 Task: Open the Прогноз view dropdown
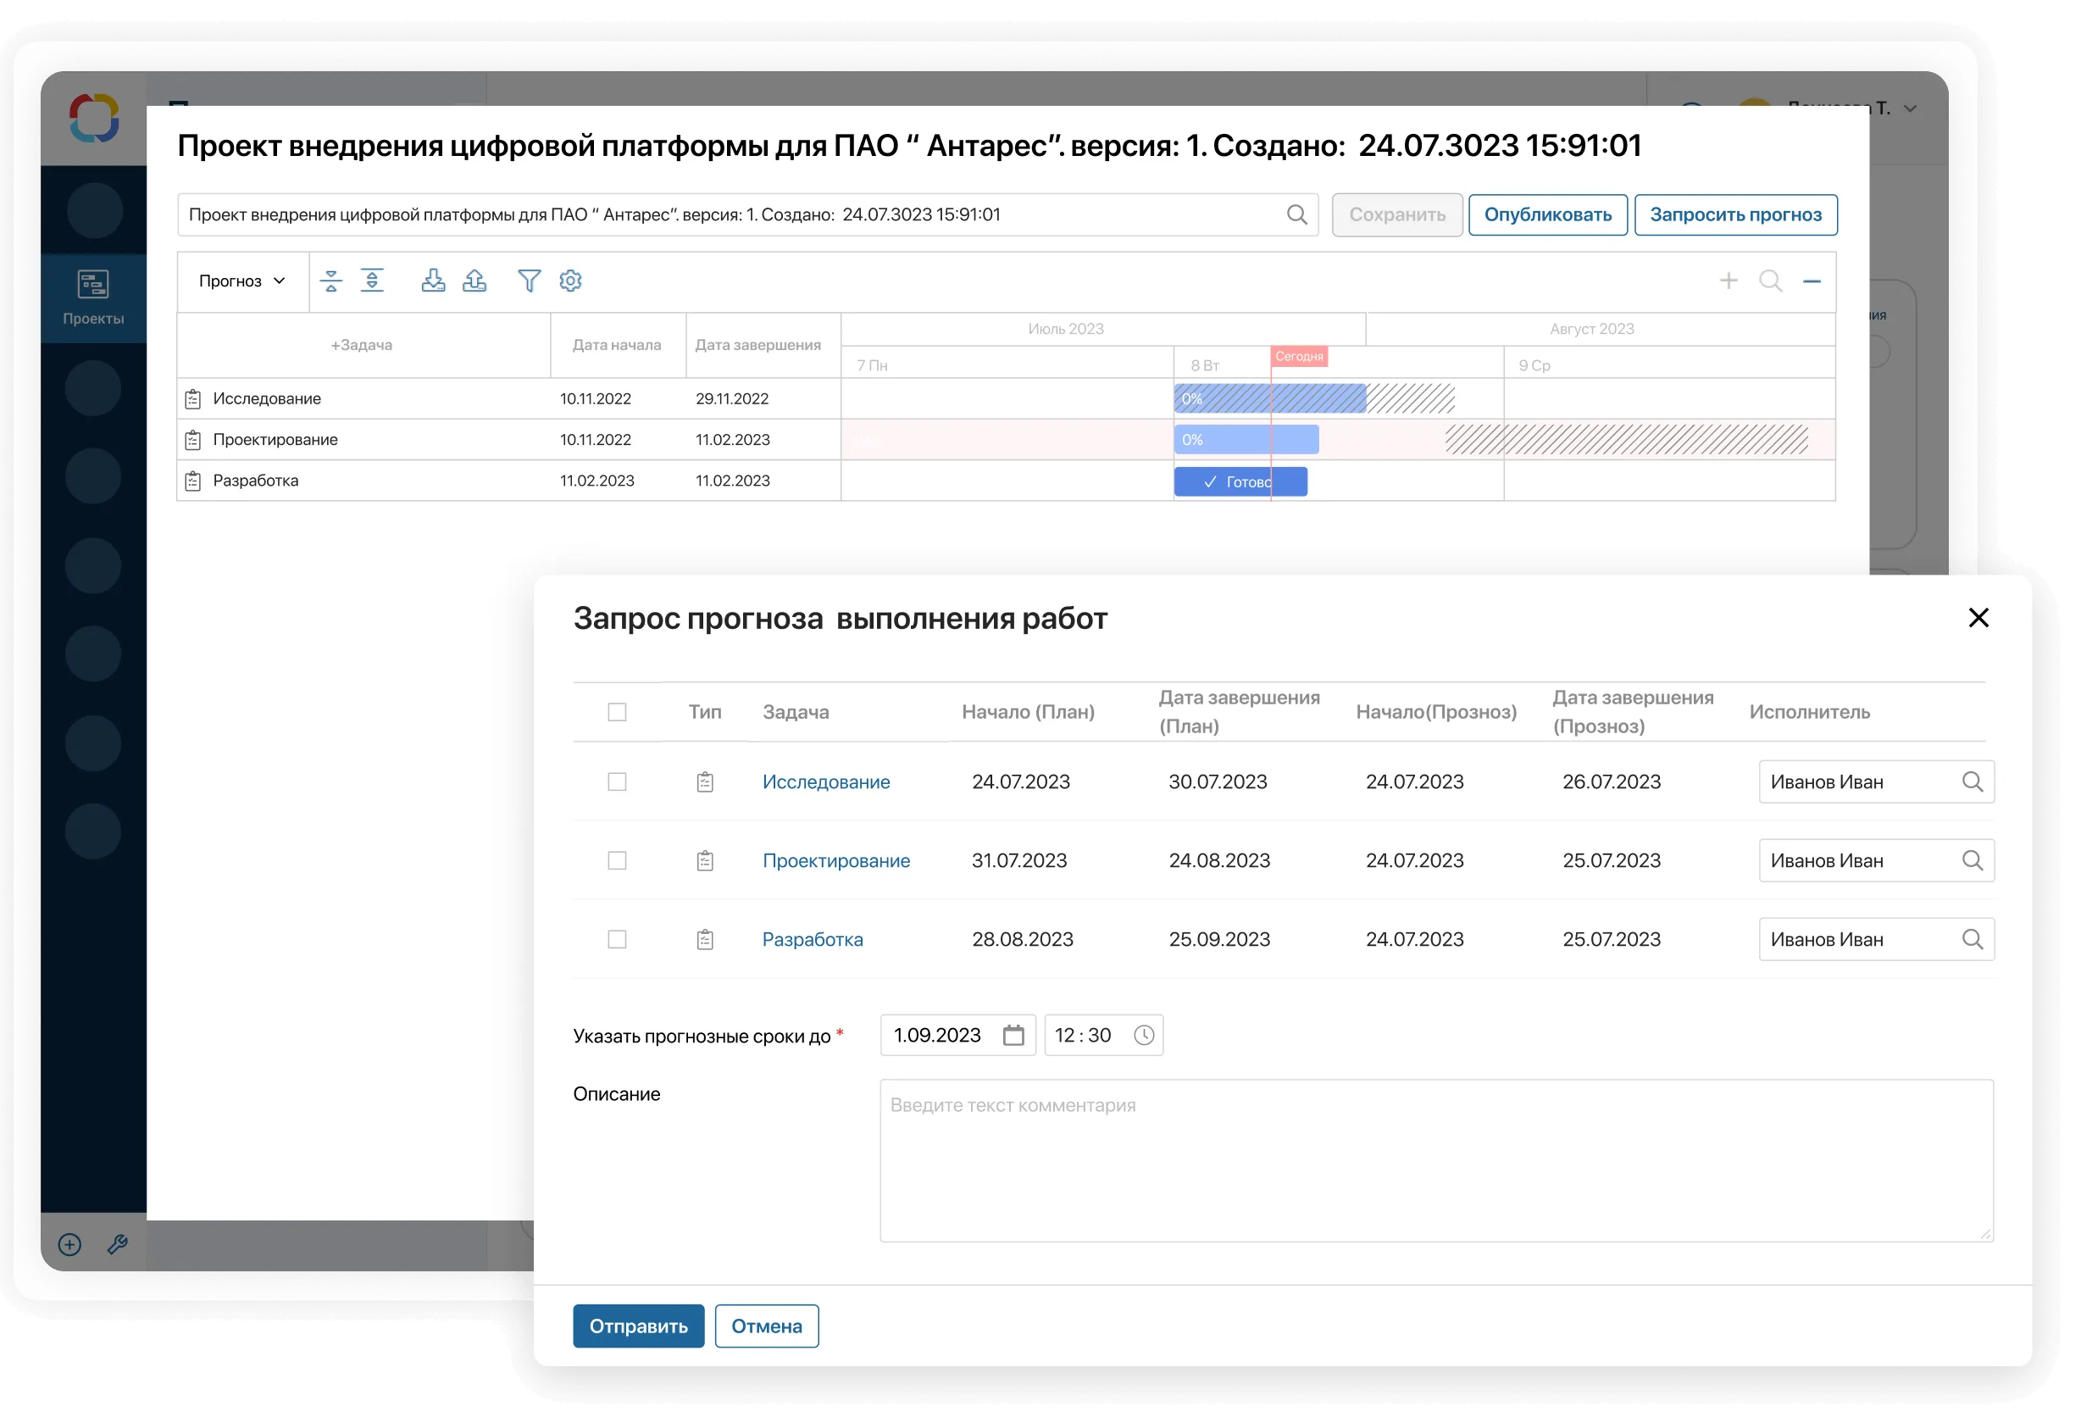(x=241, y=281)
